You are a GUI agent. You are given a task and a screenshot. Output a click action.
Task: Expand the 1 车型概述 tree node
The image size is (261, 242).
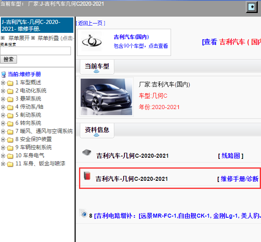3,83
